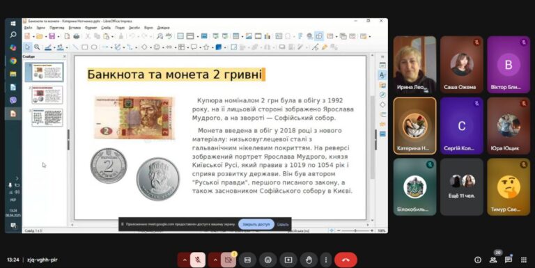Click the Insert Image icon in toolbar
The height and width of the screenshot is (268, 535).
coord(249,36)
